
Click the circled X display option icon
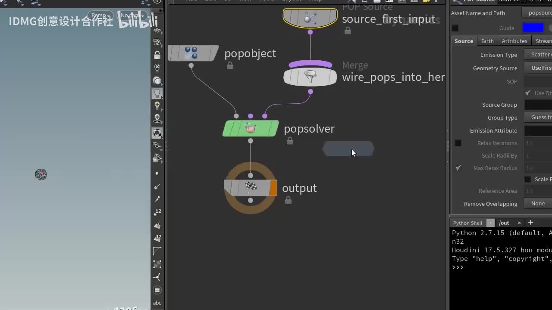(x=157, y=68)
